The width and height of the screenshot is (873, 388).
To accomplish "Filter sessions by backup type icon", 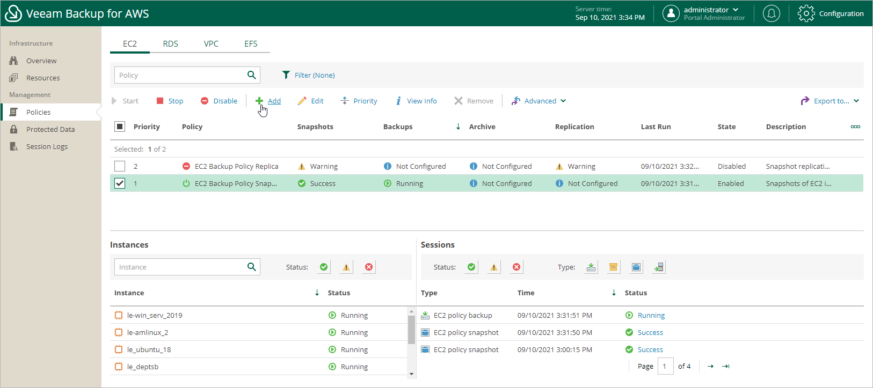I will [x=591, y=267].
